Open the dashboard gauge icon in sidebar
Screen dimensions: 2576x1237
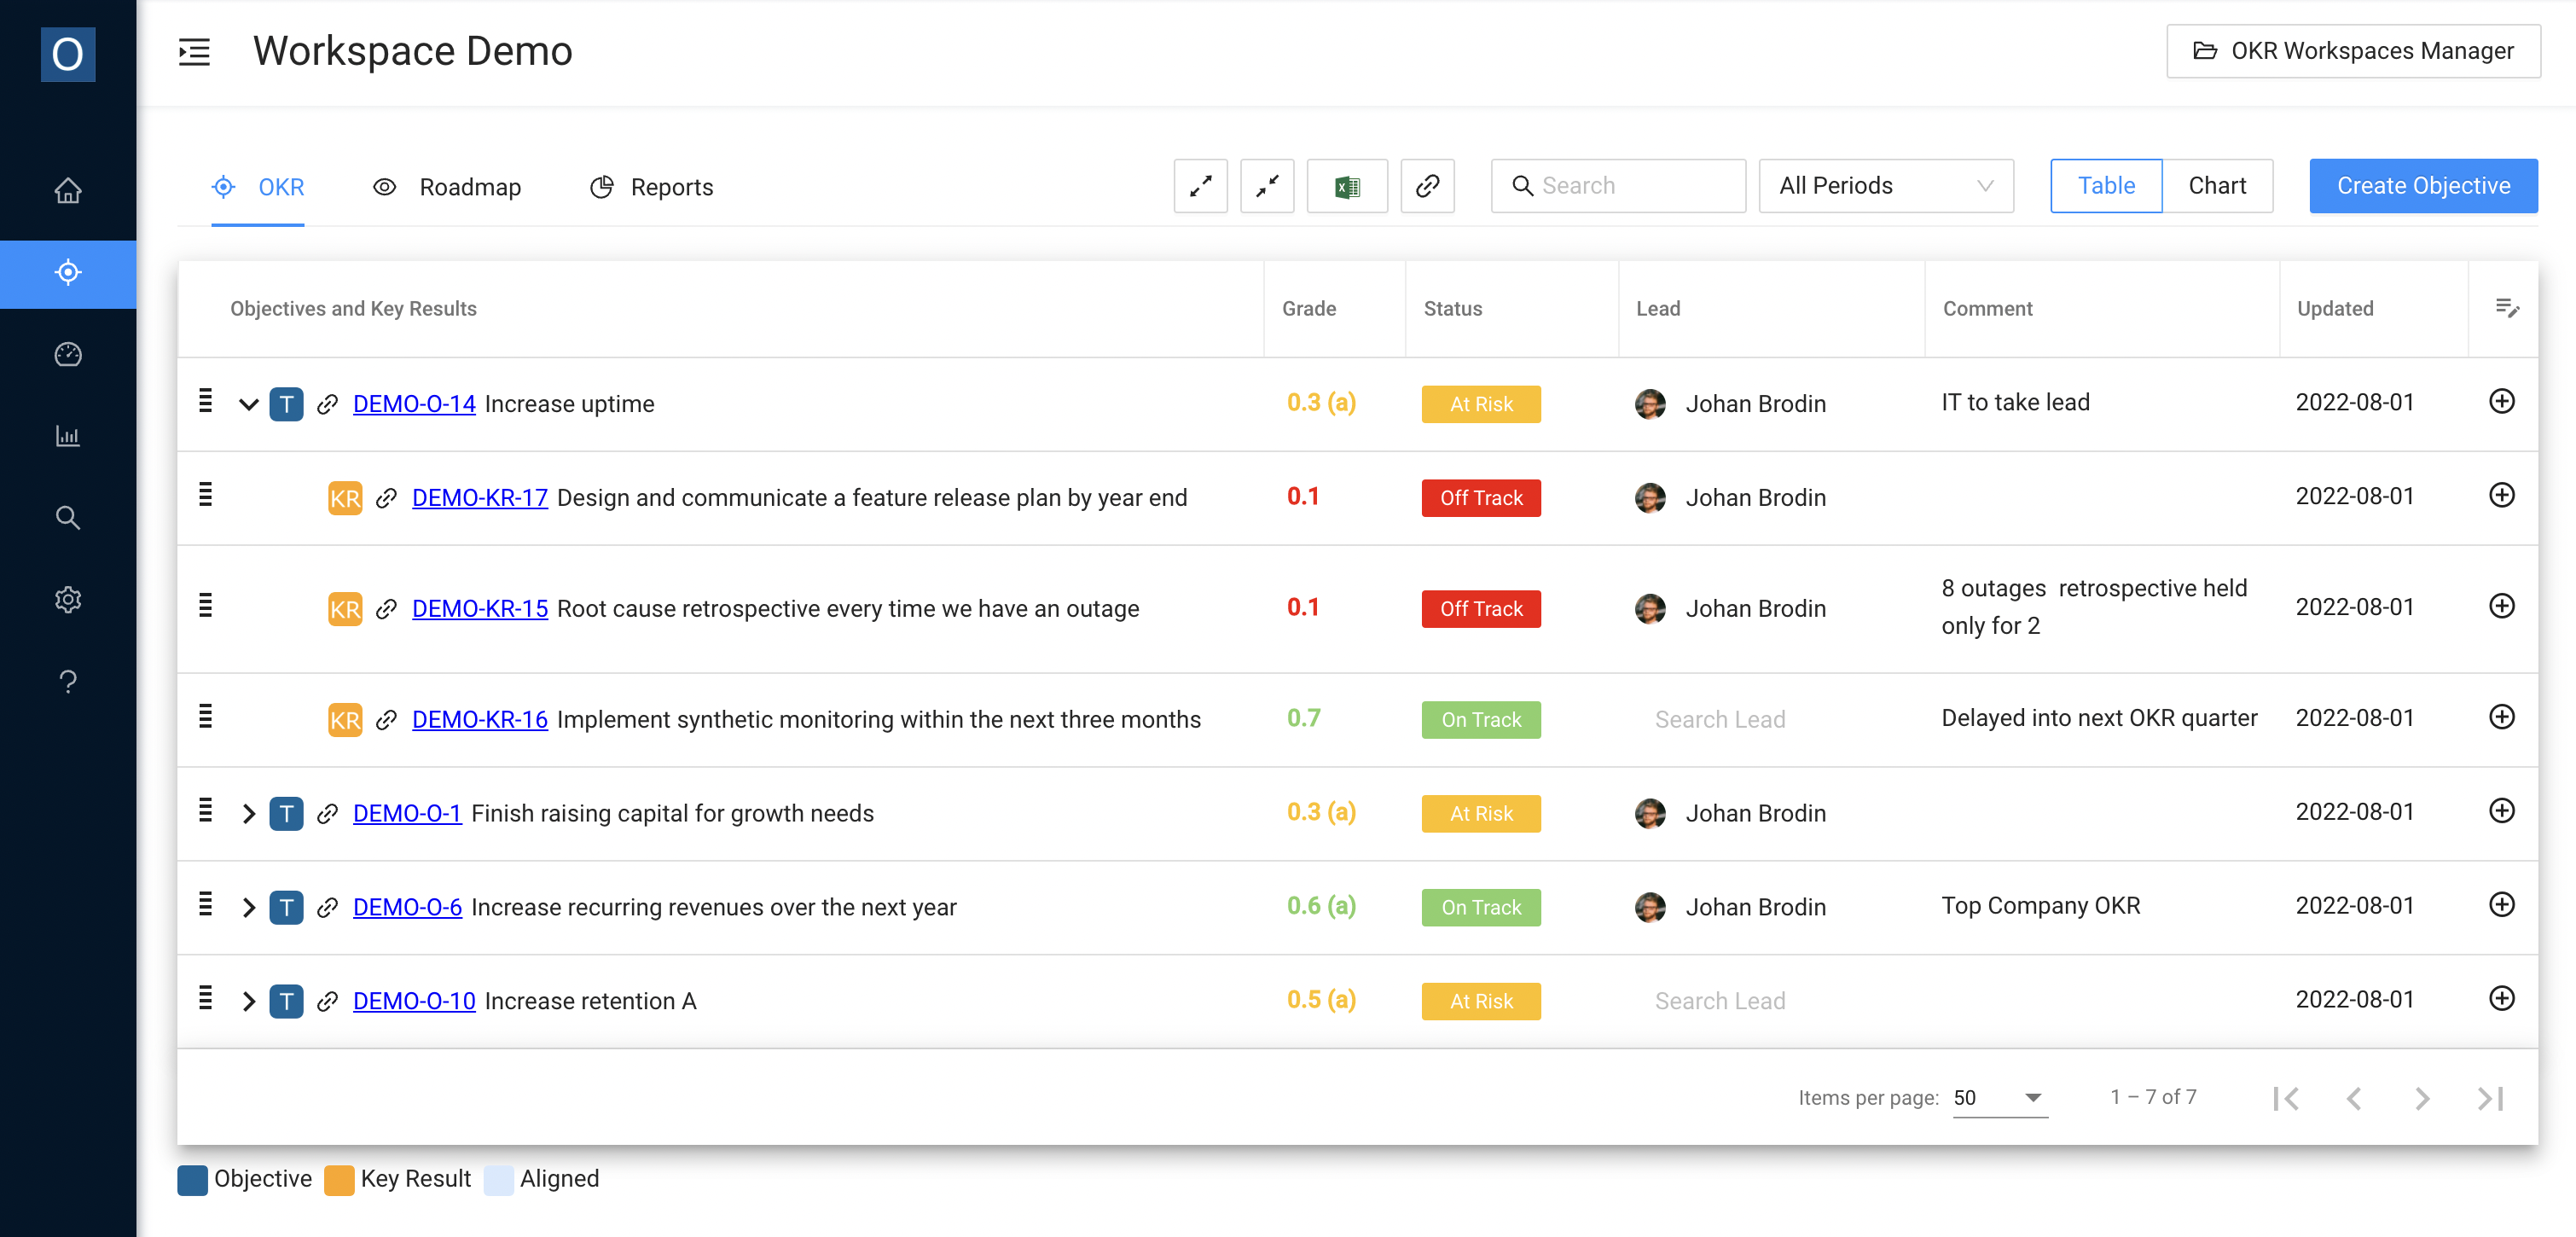68,354
